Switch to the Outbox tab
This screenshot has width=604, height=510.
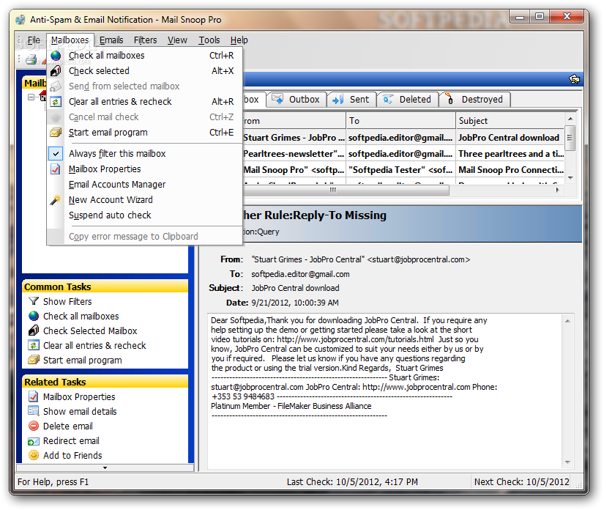(x=297, y=100)
